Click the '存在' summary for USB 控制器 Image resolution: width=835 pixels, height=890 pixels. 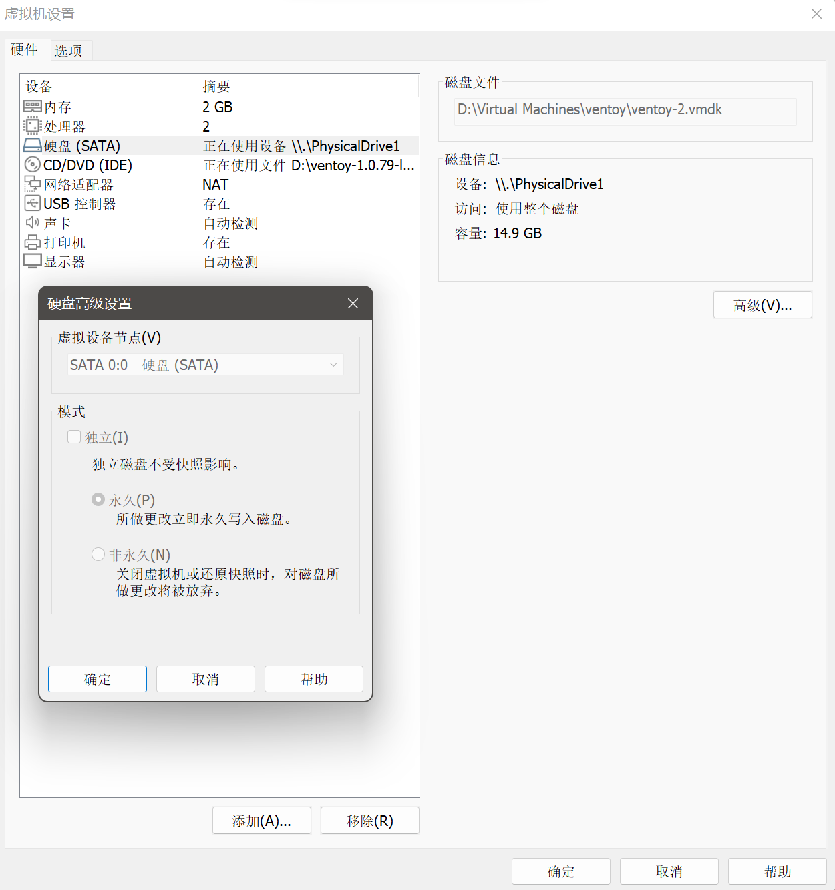coord(216,204)
